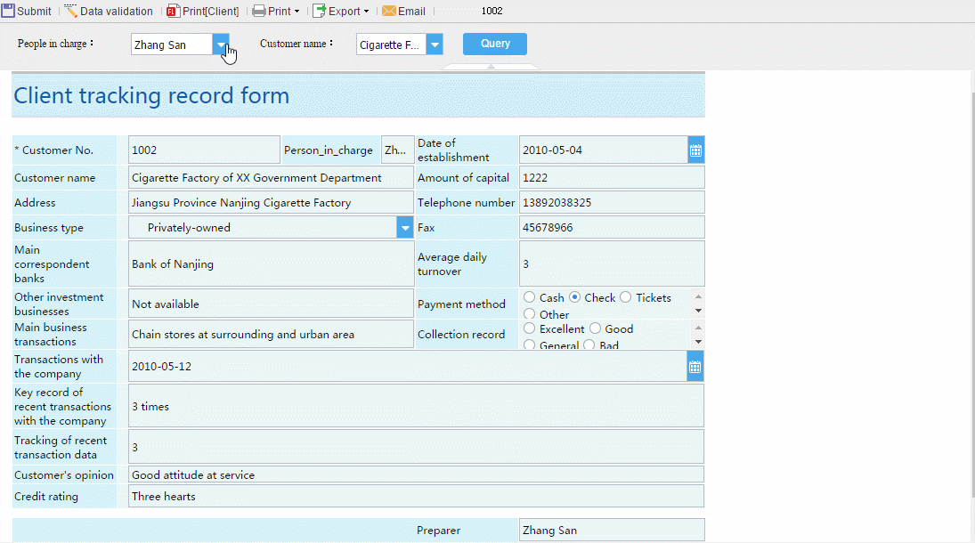Click the Query button
Viewport: 975px width, 543px height.
coord(495,44)
